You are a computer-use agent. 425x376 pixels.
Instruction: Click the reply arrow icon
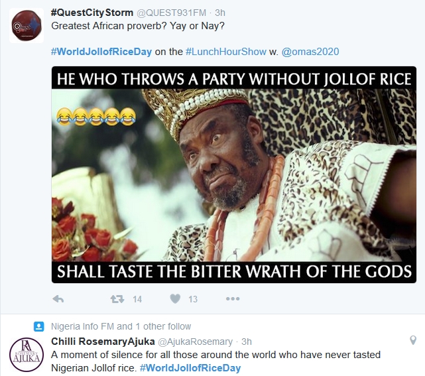pos(58,299)
